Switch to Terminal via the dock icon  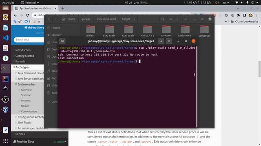(5, 69)
